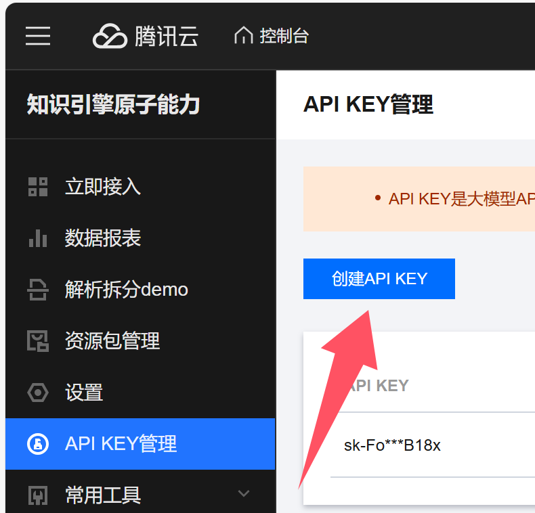This screenshot has width=535, height=513.
Task: Click the 立即接入 grid icon
Action: (38, 187)
